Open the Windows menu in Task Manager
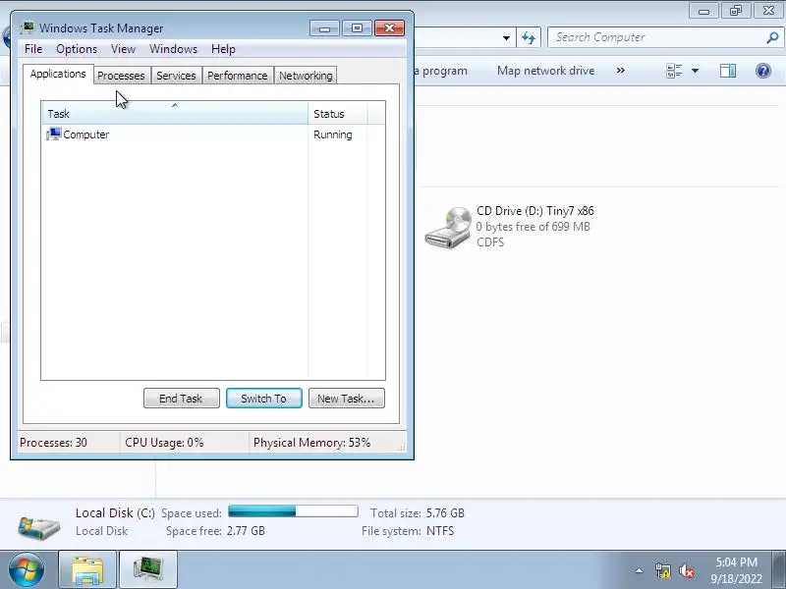 (174, 49)
